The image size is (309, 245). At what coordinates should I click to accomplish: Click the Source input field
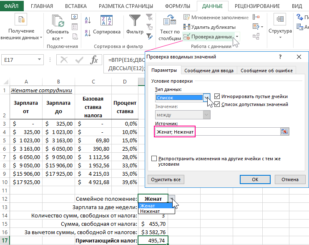(x=216, y=131)
